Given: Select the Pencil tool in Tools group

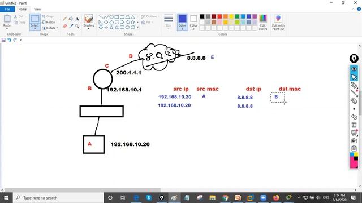Looking at the screenshot, I should (64, 19).
